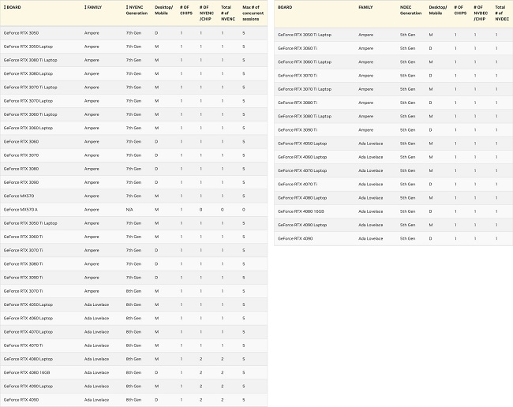The image size is (513, 407).
Task: Click Desktop/Mobile header in NVENC table
Action: pos(163,10)
